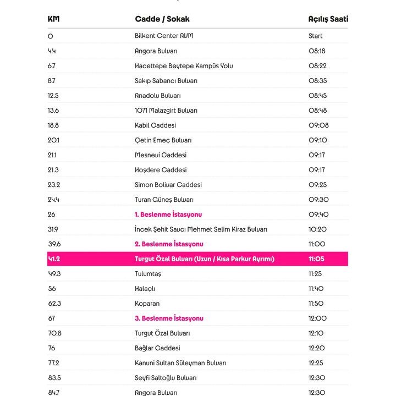The height and width of the screenshot is (396, 396).
Task: Select the 1071 Malazgirt Bulvarı row
Action: click(197, 111)
